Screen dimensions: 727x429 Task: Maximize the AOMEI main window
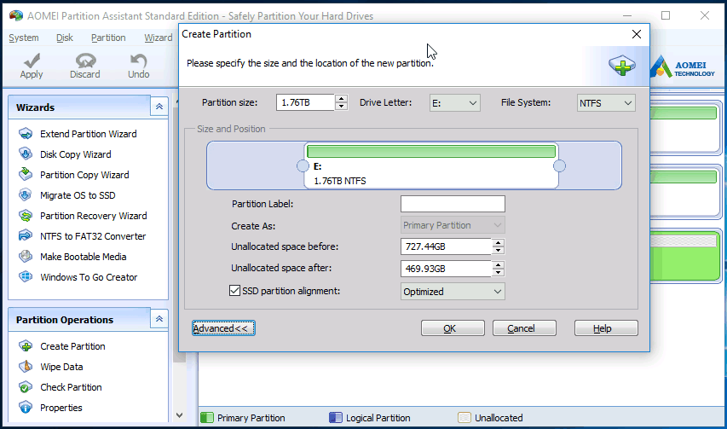point(666,15)
